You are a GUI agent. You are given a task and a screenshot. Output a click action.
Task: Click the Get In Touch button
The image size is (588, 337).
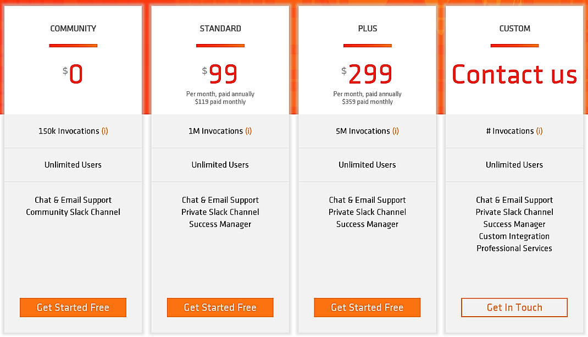tap(514, 307)
